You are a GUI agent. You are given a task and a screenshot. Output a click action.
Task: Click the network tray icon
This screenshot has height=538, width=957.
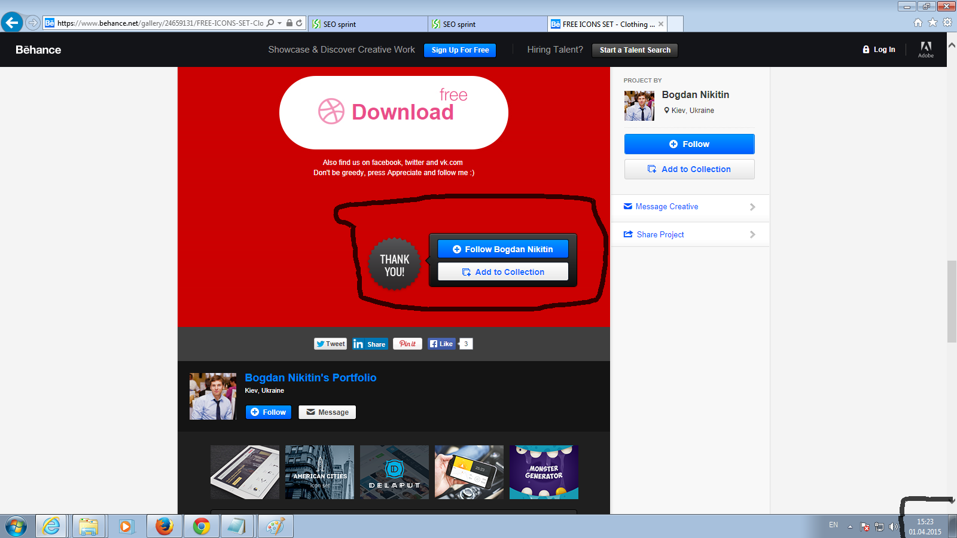[x=879, y=527]
